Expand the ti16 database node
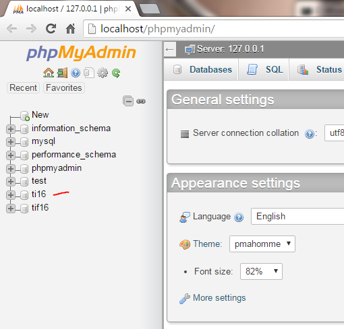Viewport: 344px width, 329px height. tap(11, 195)
